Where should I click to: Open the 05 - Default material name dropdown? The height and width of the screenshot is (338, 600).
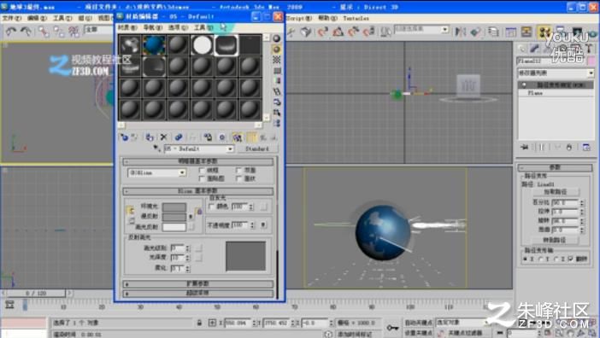(198, 149)
